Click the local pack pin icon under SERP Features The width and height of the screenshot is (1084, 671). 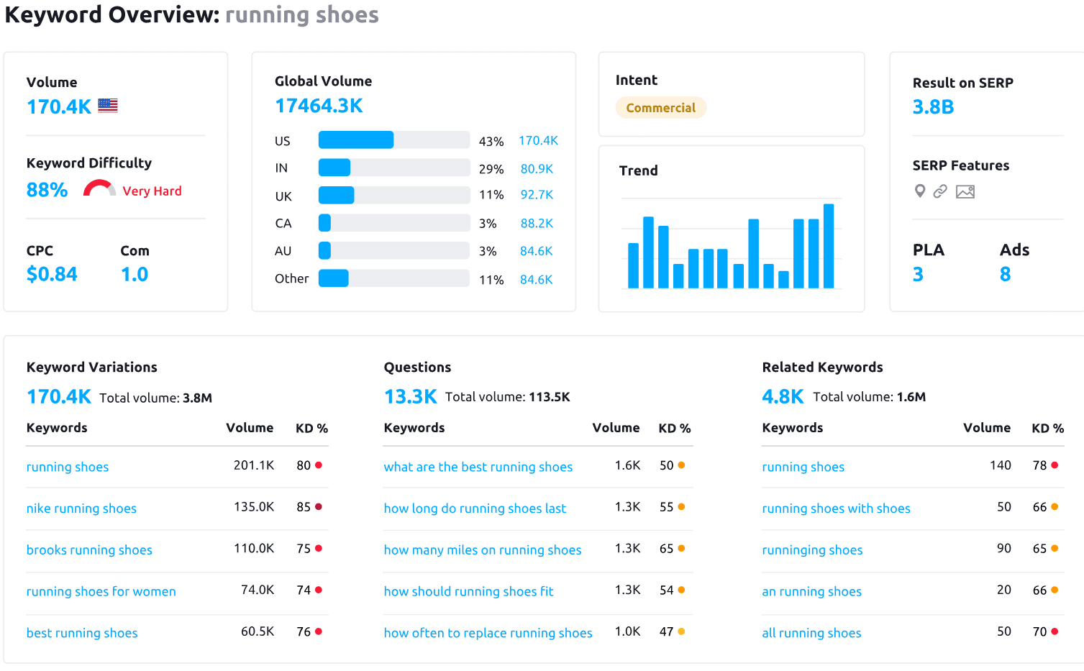919,191
